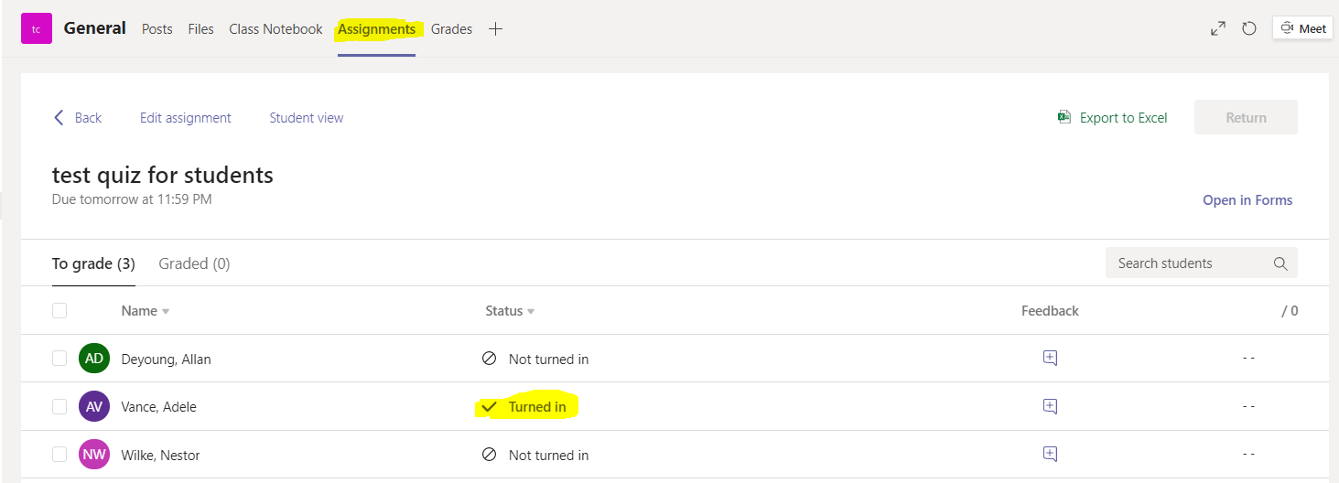Screen dimensions: 1339x483
Task: Click the test quiz for students title
Action: point(163,174)
